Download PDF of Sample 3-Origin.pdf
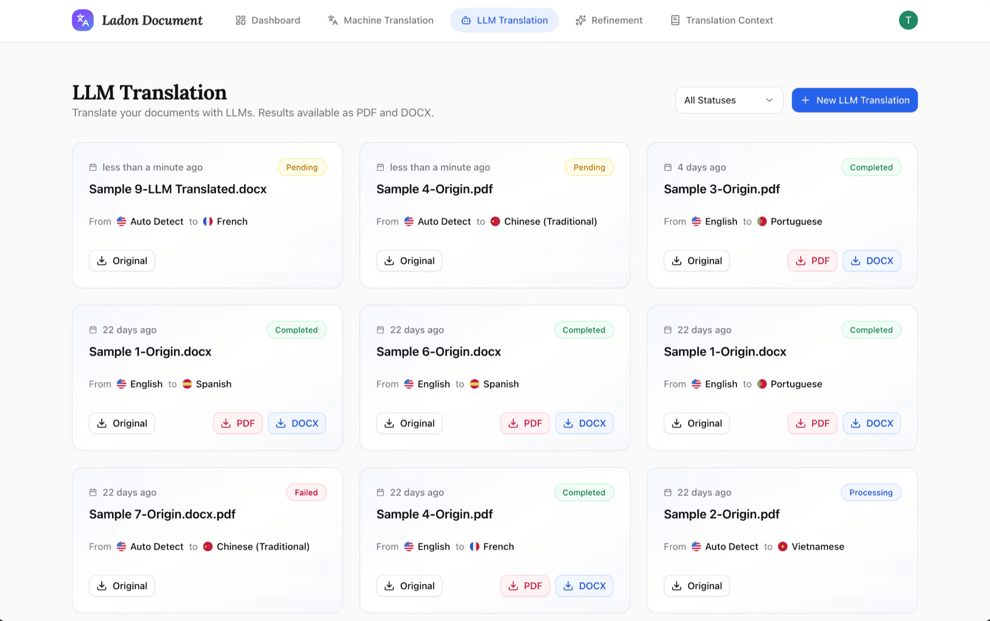 coord(812,261)
